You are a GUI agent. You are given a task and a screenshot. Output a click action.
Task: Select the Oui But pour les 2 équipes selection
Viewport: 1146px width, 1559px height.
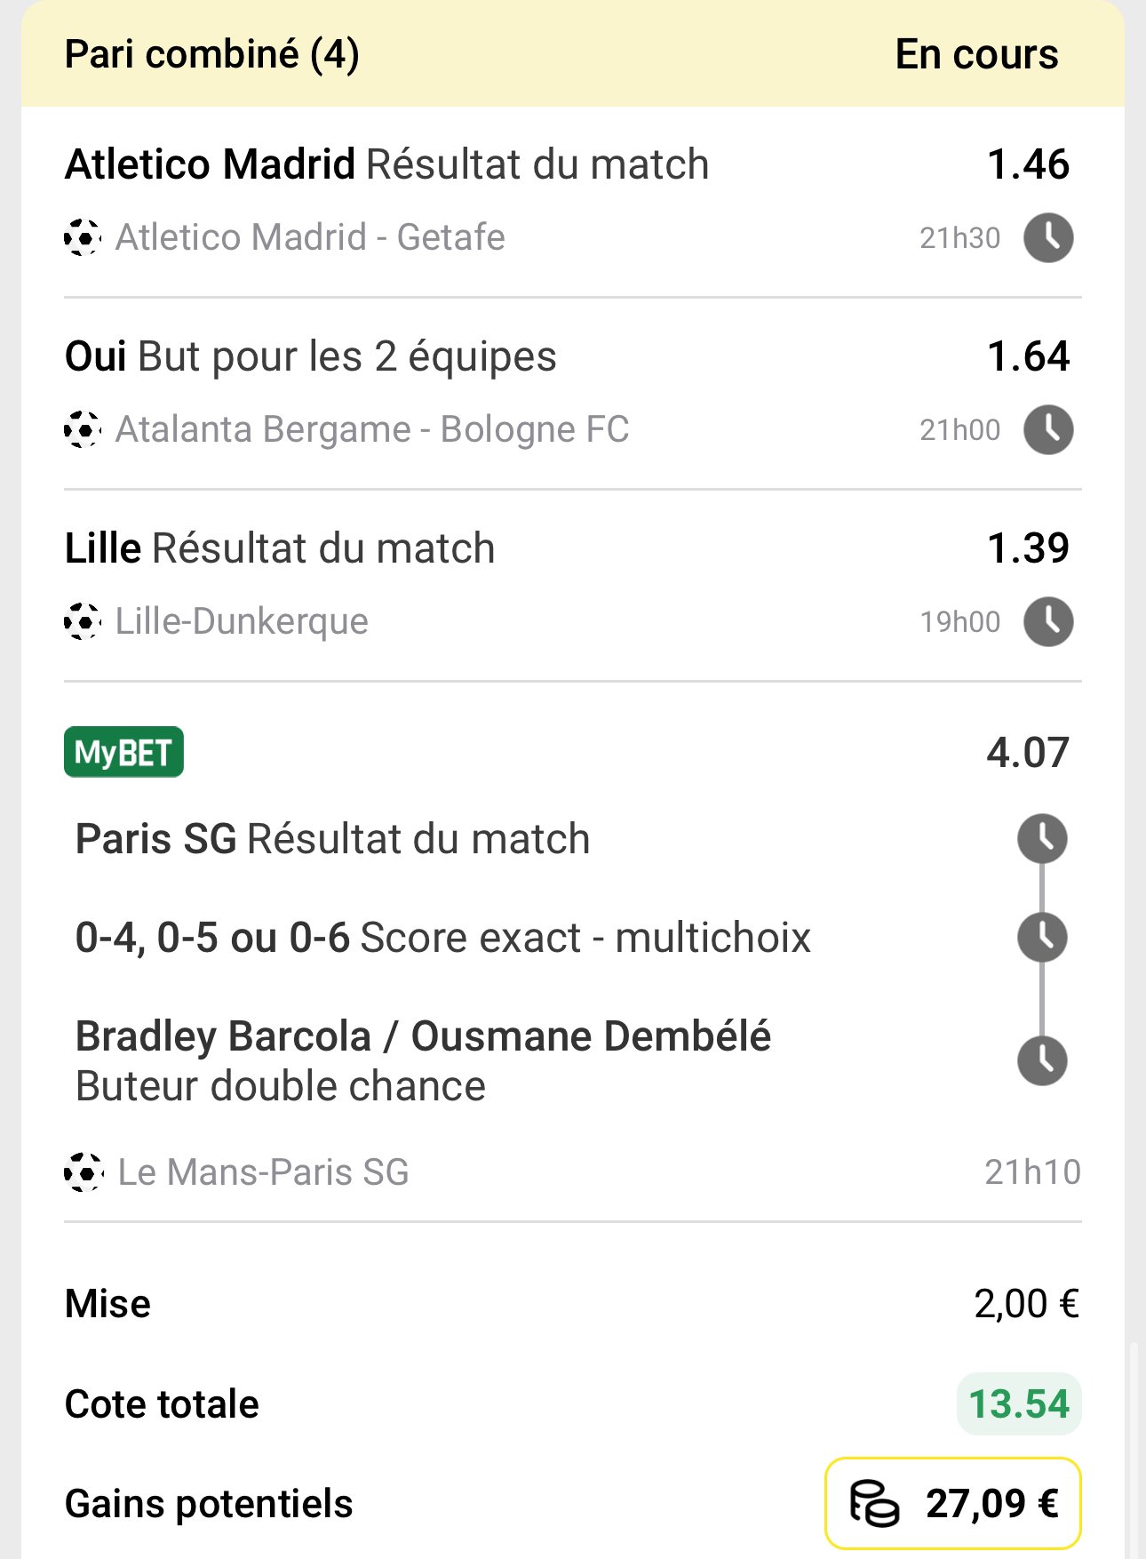click(x=311, y=356)
